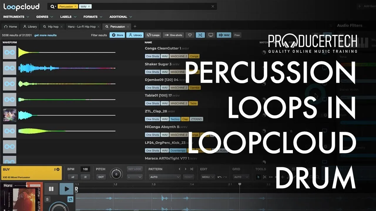Open the Edit MENU dropdown

(208, 177)
